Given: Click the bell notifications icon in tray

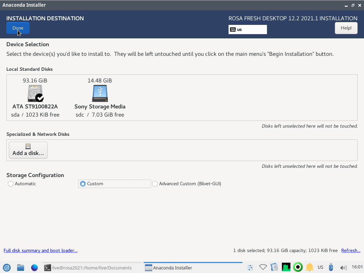Looking at the screenshot, I should (310, 267).
